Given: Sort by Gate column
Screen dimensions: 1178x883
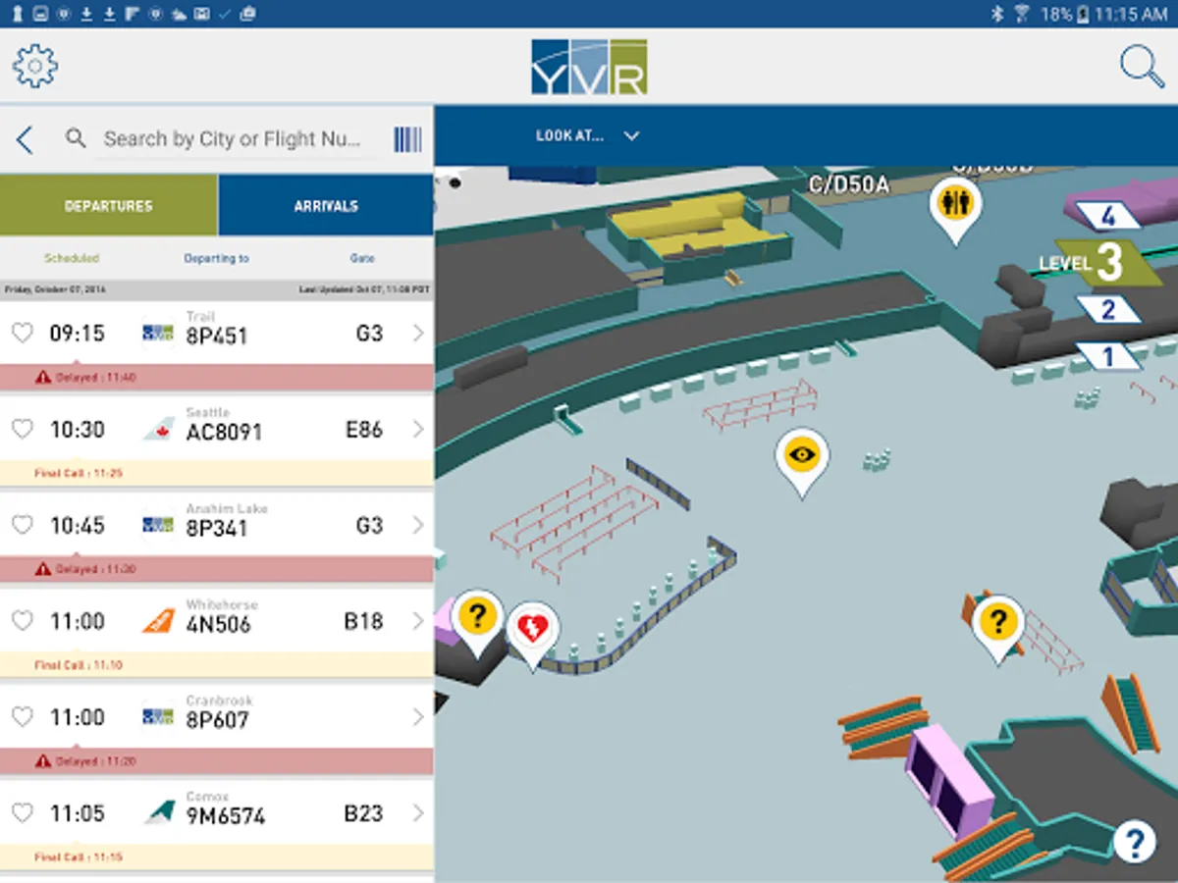Looking at the screenshot, I should pyautogui.click(x=362, y=259).
